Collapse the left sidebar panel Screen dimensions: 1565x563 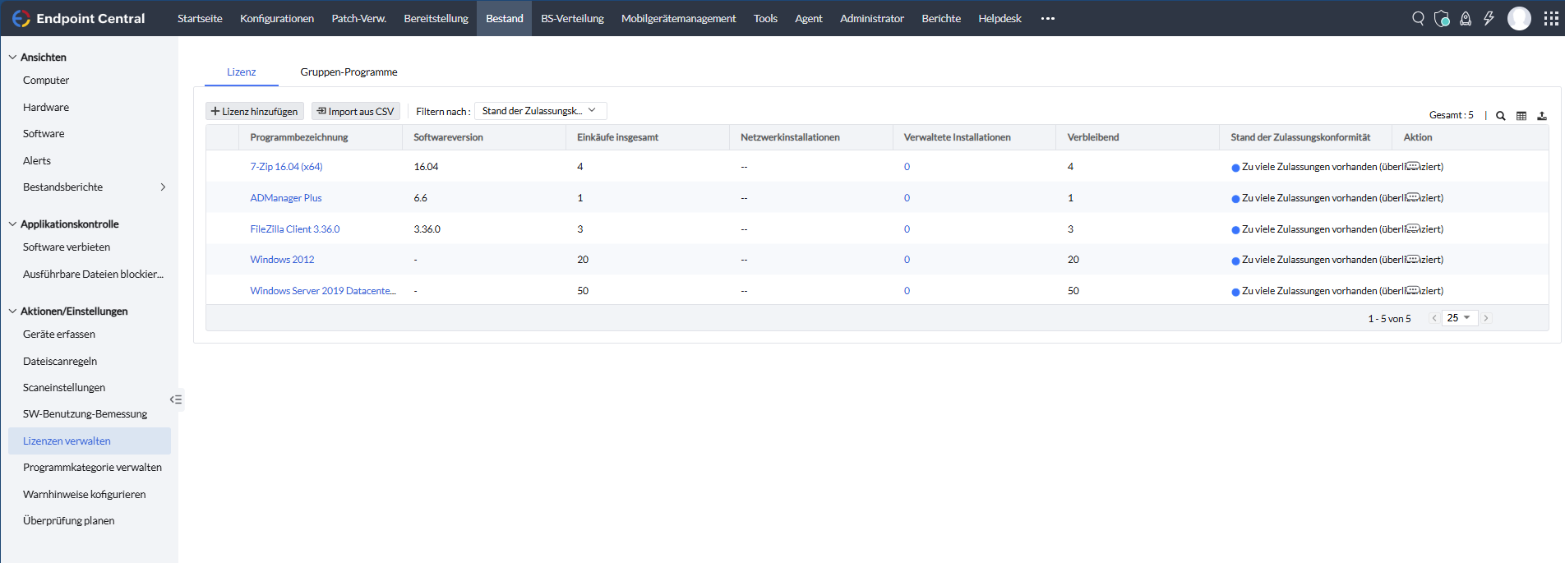click(x=176, y=399)
